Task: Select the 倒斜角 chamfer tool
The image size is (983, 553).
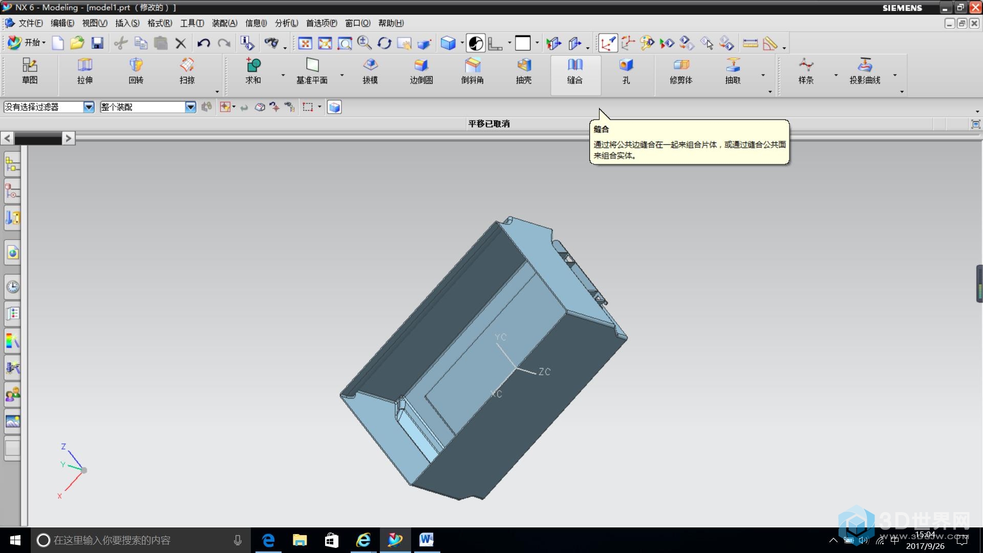Action: coord(472,71)
